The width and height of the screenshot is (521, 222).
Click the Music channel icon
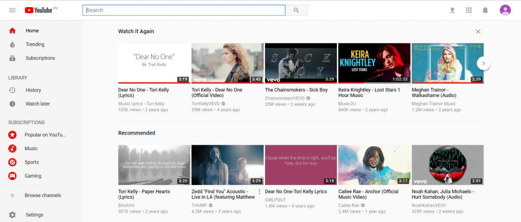pos(12,148)
